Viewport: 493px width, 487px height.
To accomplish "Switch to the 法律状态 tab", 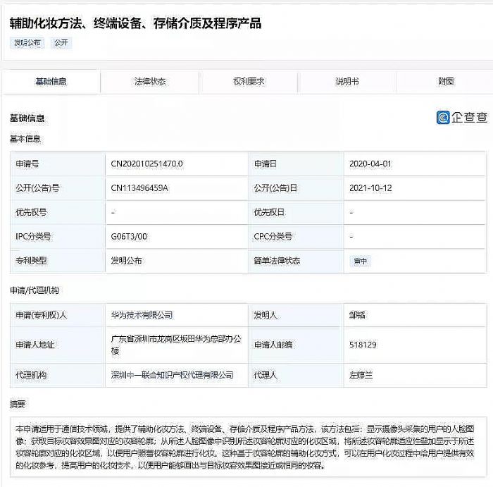I will (149, 82).
